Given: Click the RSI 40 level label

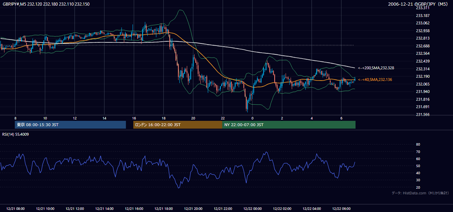Looking at the screenshot, I should [x=418, y=173].
